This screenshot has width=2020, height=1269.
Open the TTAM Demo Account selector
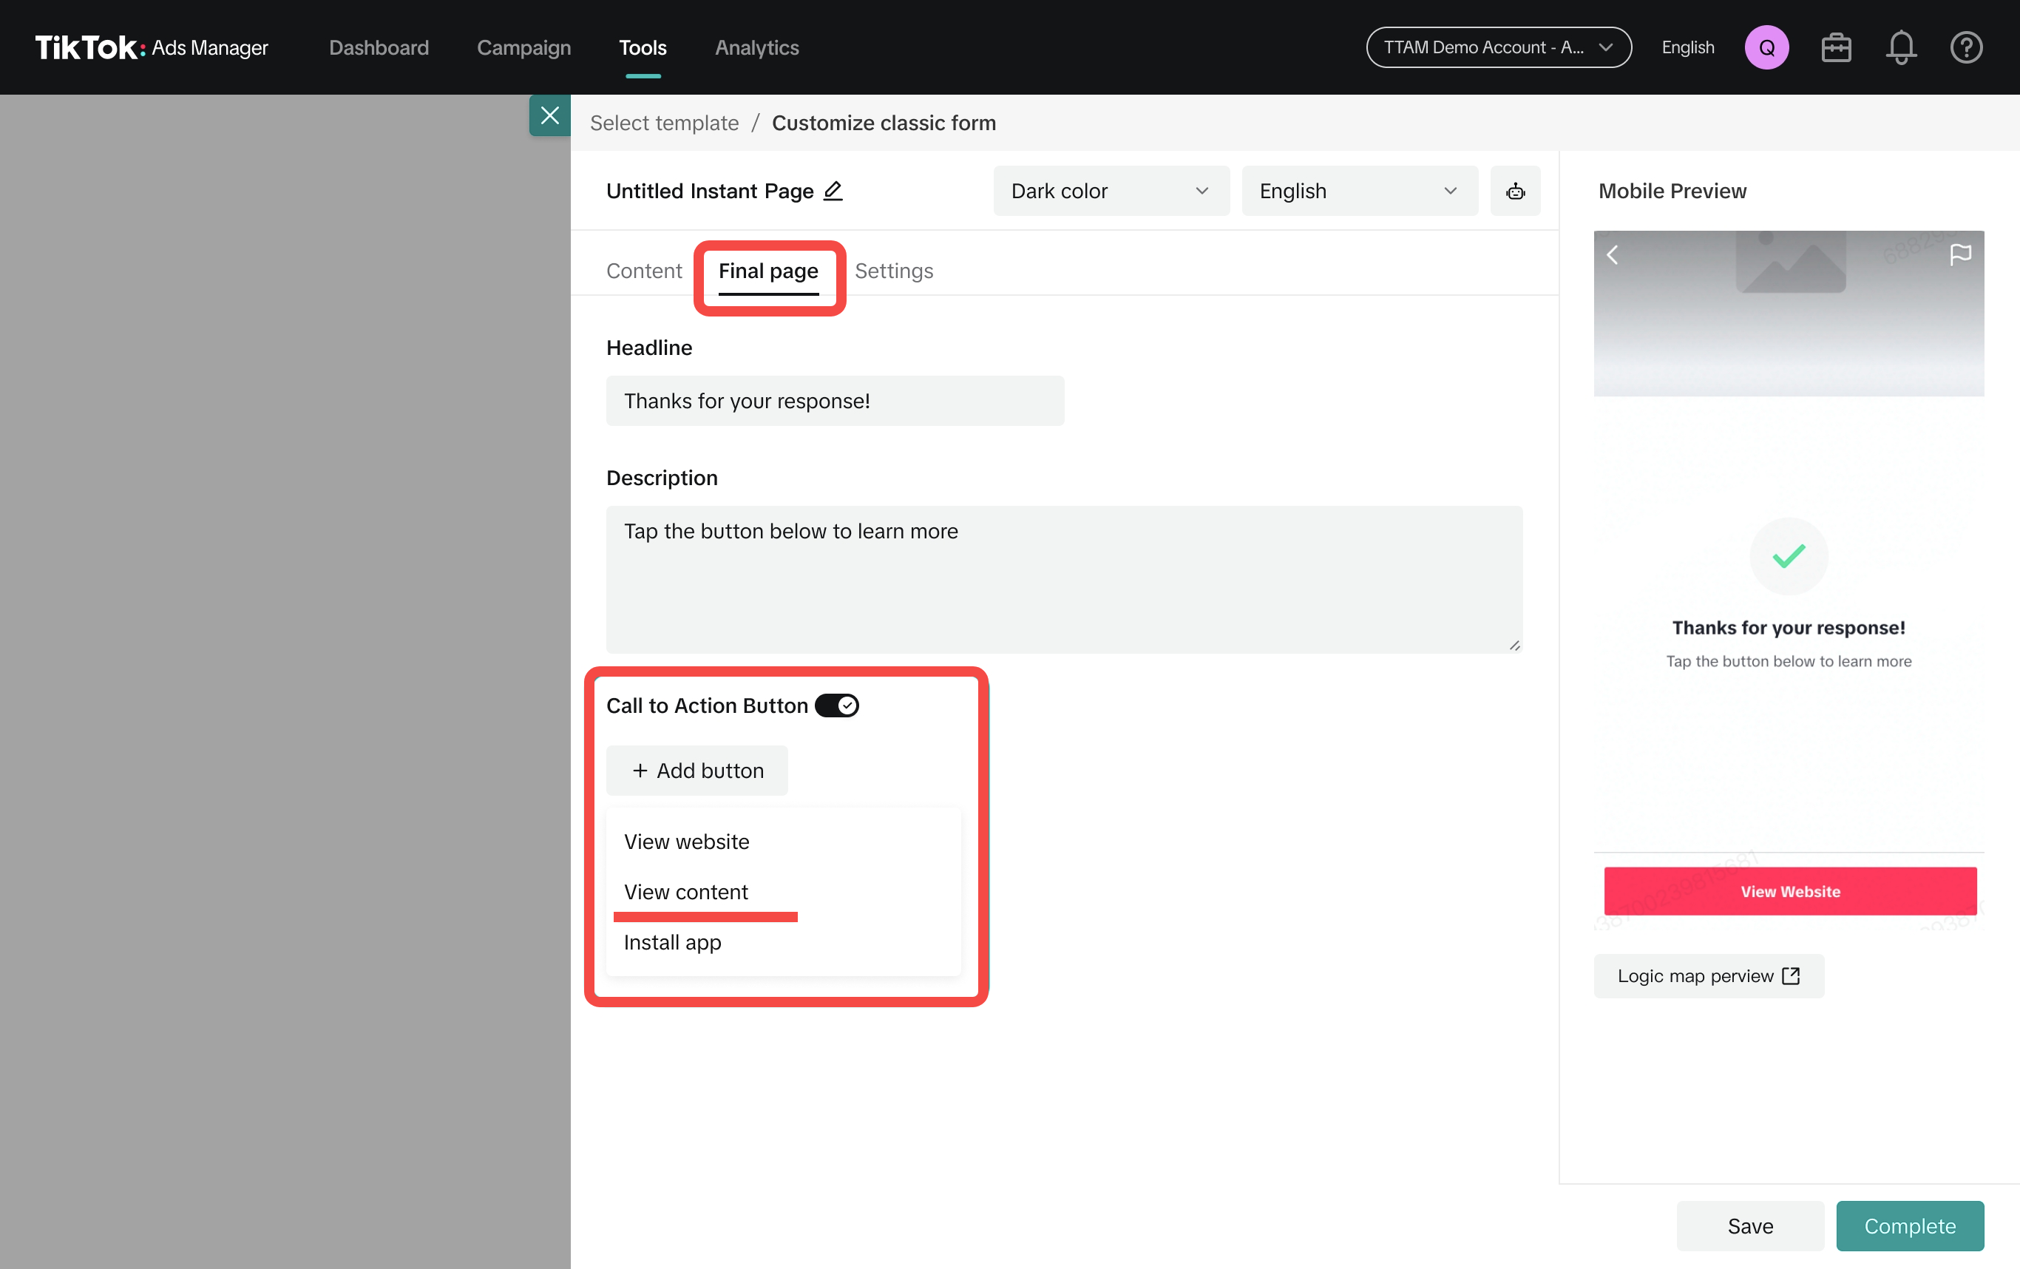[x=1497, y=47]
